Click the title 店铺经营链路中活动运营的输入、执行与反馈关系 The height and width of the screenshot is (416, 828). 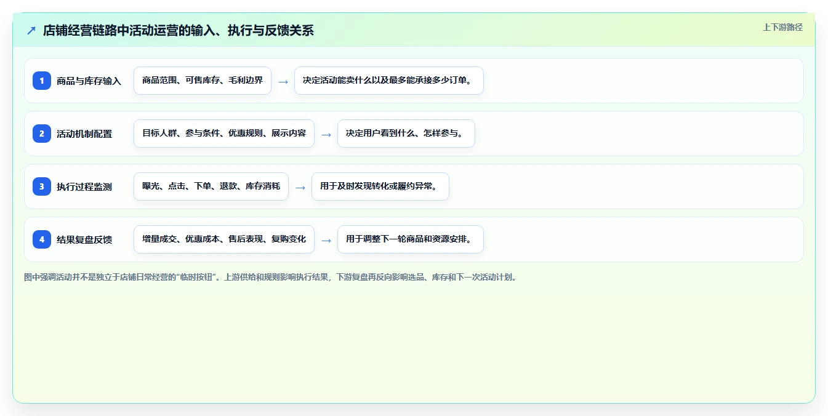[x=179, y=31]
